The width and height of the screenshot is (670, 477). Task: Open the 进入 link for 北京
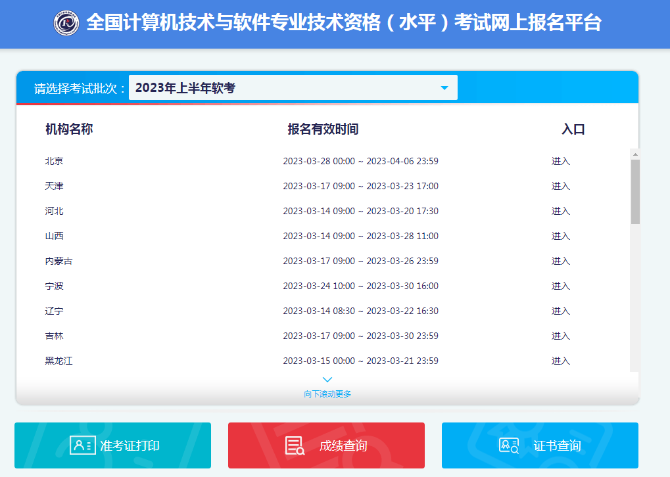(x=560, y=160)
